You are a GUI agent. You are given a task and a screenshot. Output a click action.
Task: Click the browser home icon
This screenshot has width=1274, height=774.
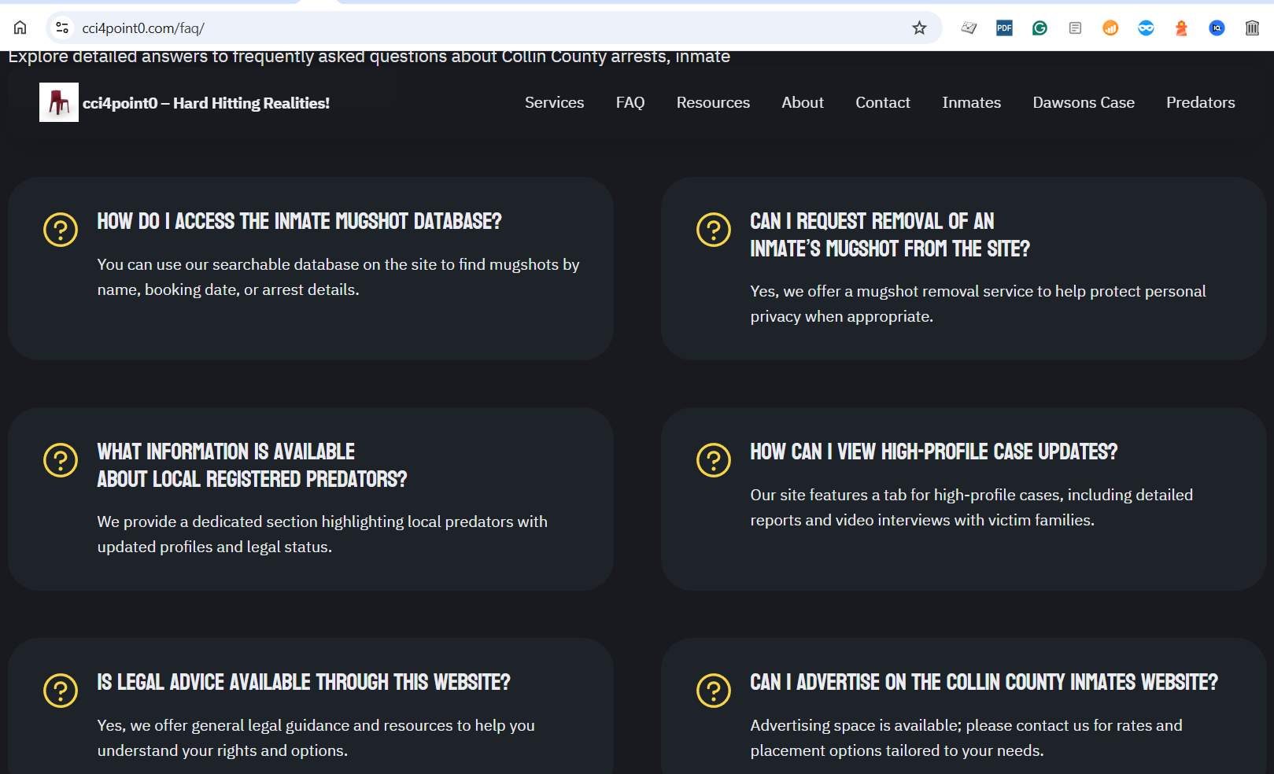tap(20, 28)
